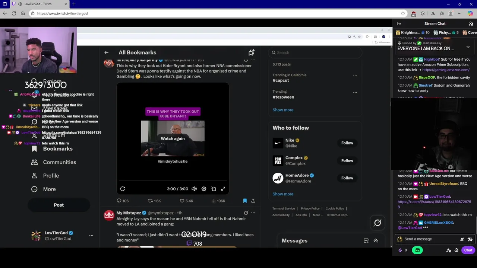
Task: Click the Post button
Action: [59, 205]
